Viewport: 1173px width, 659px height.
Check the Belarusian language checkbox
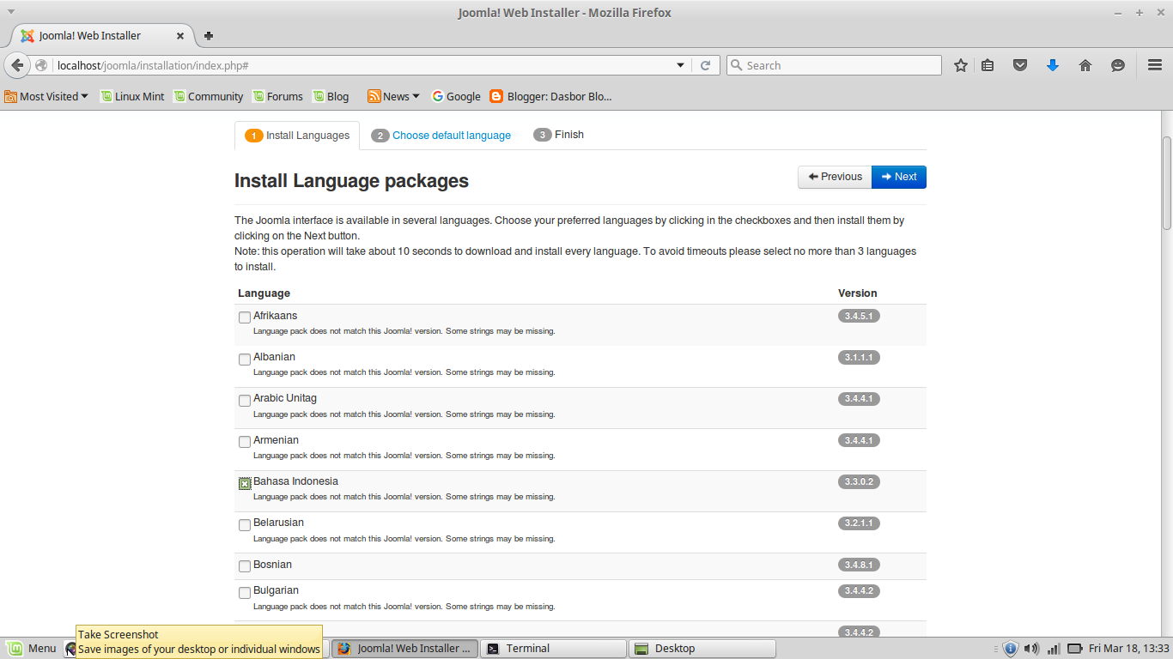[x=245, y=524]
